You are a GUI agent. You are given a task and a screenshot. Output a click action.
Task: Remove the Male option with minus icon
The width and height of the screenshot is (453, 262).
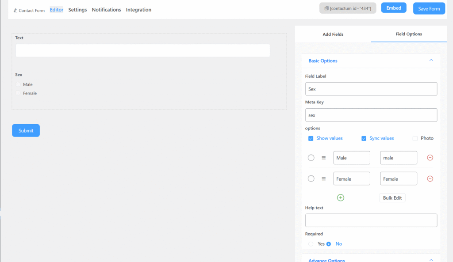pyautogui.click(x=430, y=158)
